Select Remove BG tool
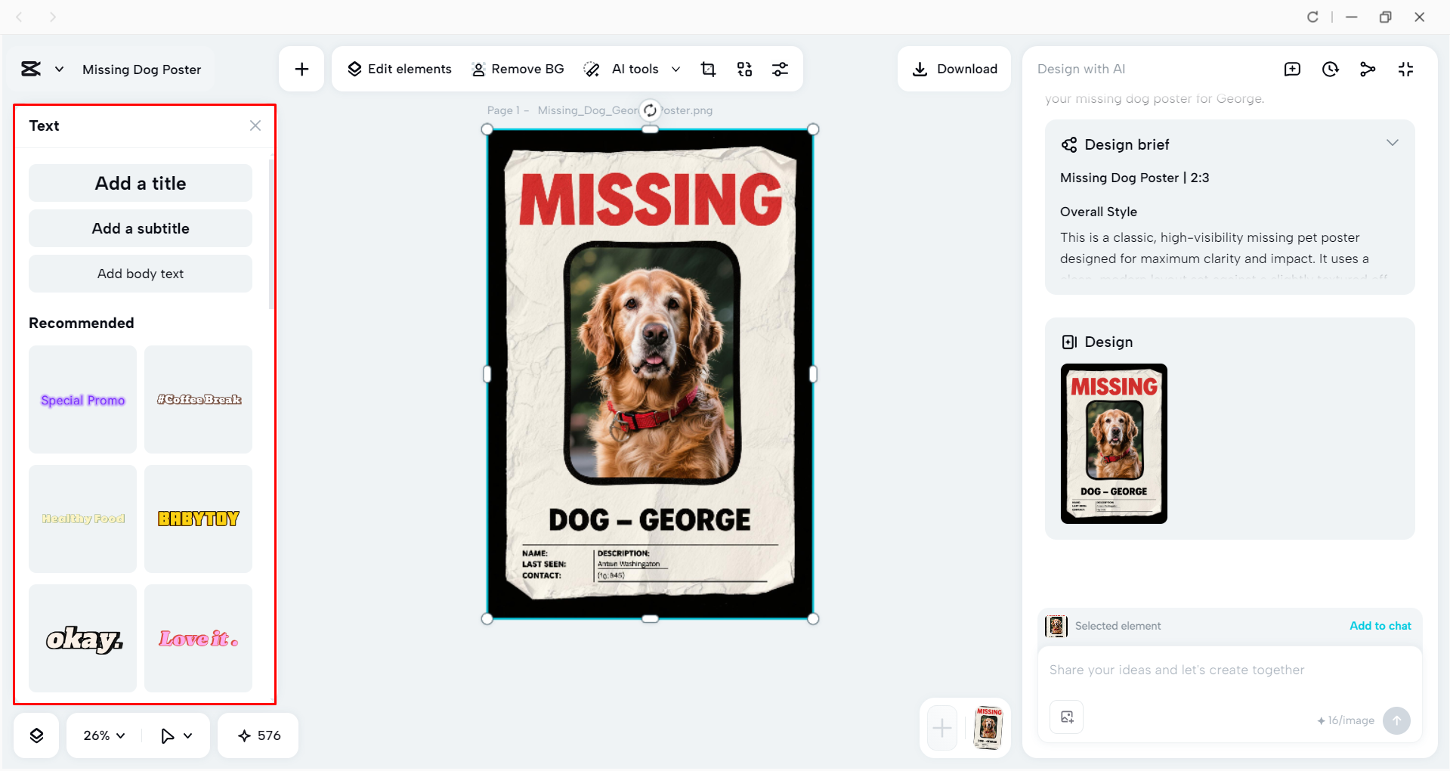This screenshot has height=771, width=1450. 518,70
